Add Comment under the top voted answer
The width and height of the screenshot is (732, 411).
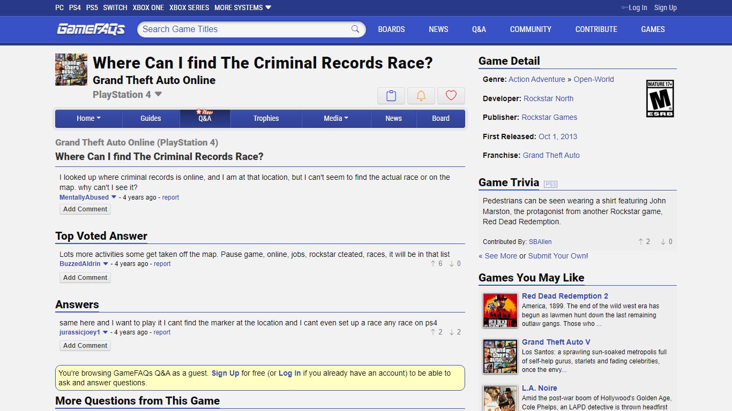point(85,278)
